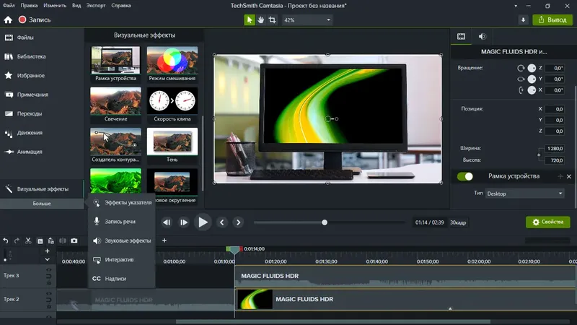Take snapshot with camera icon
Image resolution: width=577 pixels, height=325 pixels.
point(74,240)
